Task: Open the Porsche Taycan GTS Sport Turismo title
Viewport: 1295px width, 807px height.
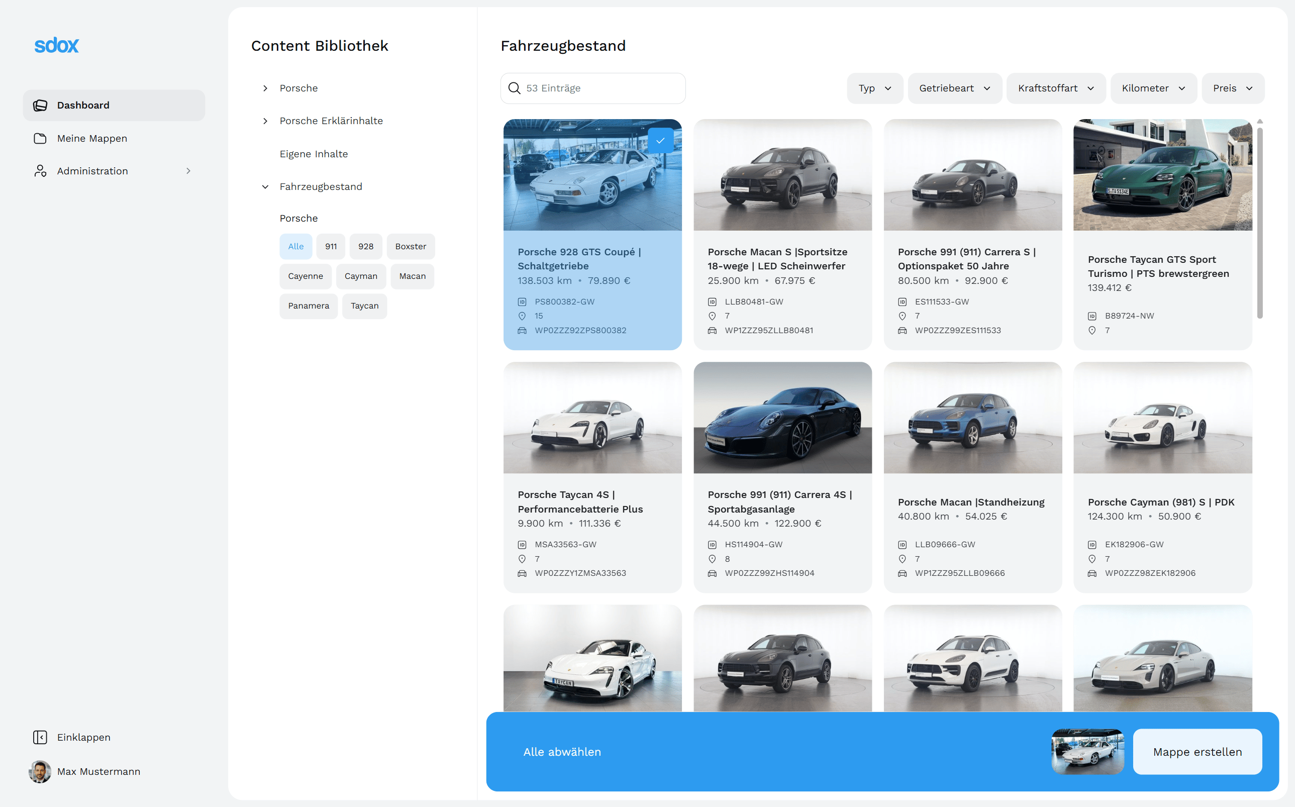Action: pos(1158,266)
